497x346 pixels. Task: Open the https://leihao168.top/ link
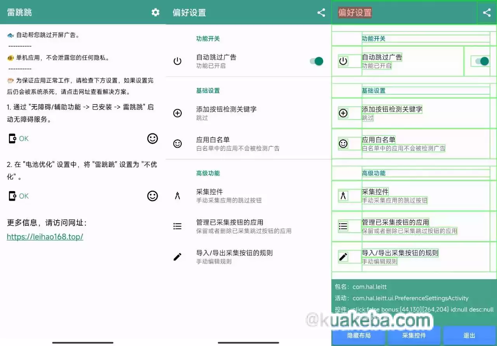click(45, 236)
